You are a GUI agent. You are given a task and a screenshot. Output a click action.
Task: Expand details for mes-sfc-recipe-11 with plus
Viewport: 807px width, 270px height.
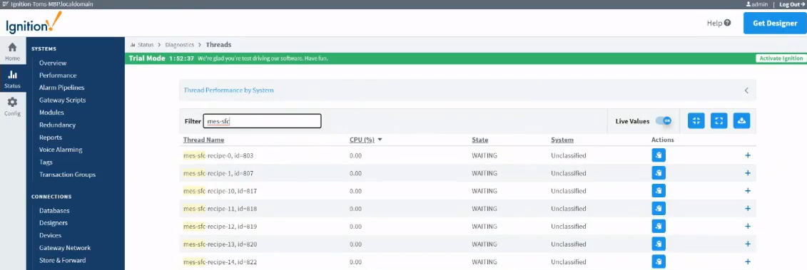point(748,209)
